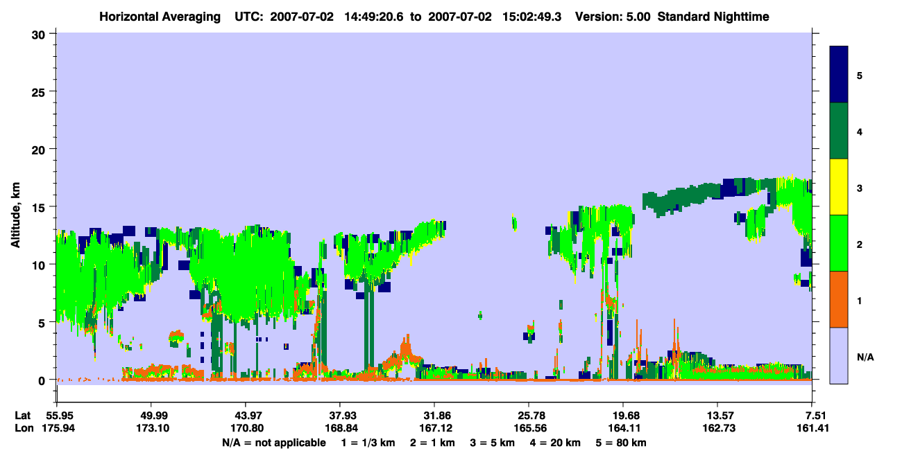Click the orange colorbar segment labeled 1
The height and width of the screenshot is (462, 902).
(x=839, y=299)
